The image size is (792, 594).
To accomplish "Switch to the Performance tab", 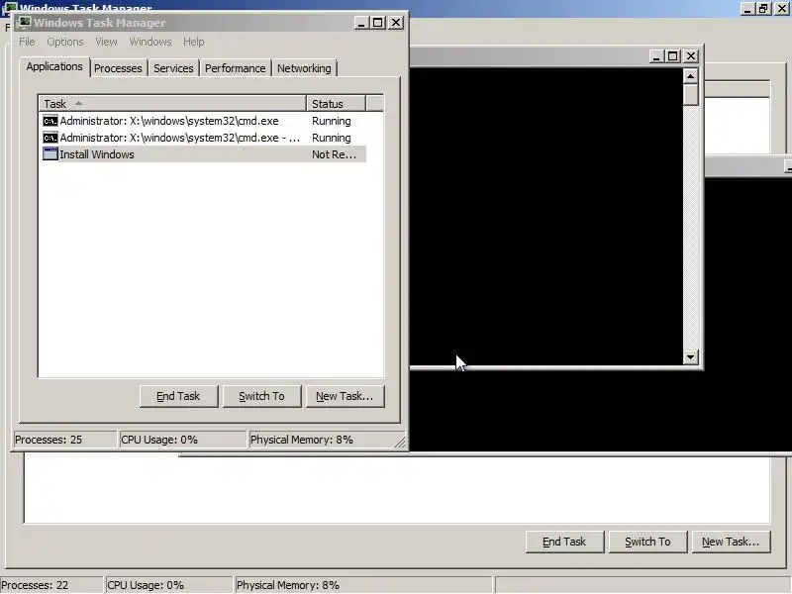I will [x=235, y=68].
